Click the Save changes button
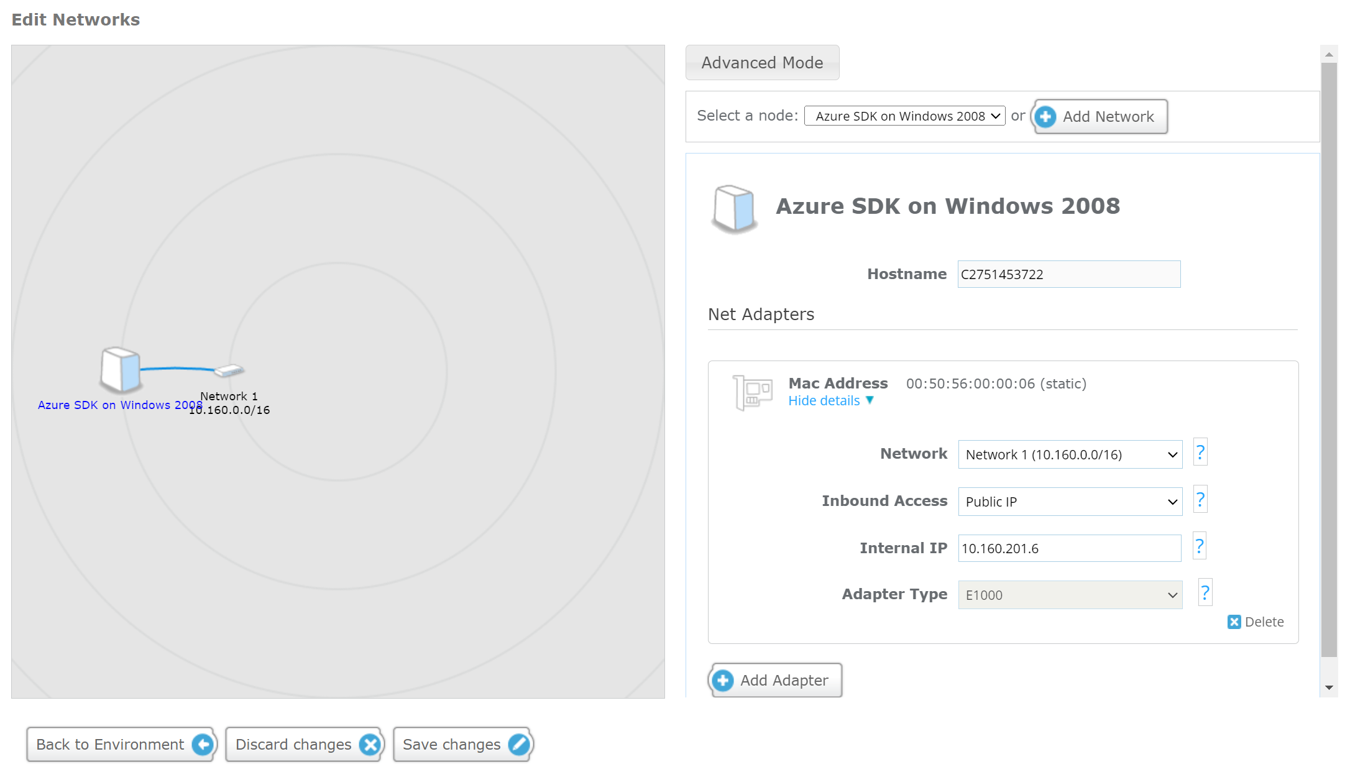The height and width of the screenshot is (772, 1350). pyautogui.click(x=462, y=744)
